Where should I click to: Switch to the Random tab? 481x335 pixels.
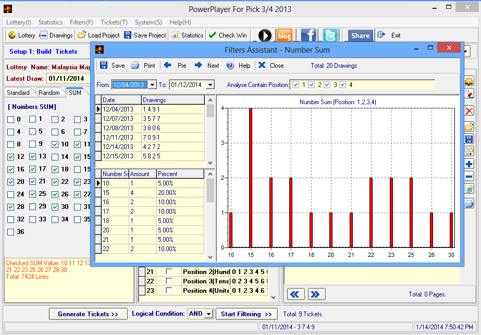pos(49,93)
